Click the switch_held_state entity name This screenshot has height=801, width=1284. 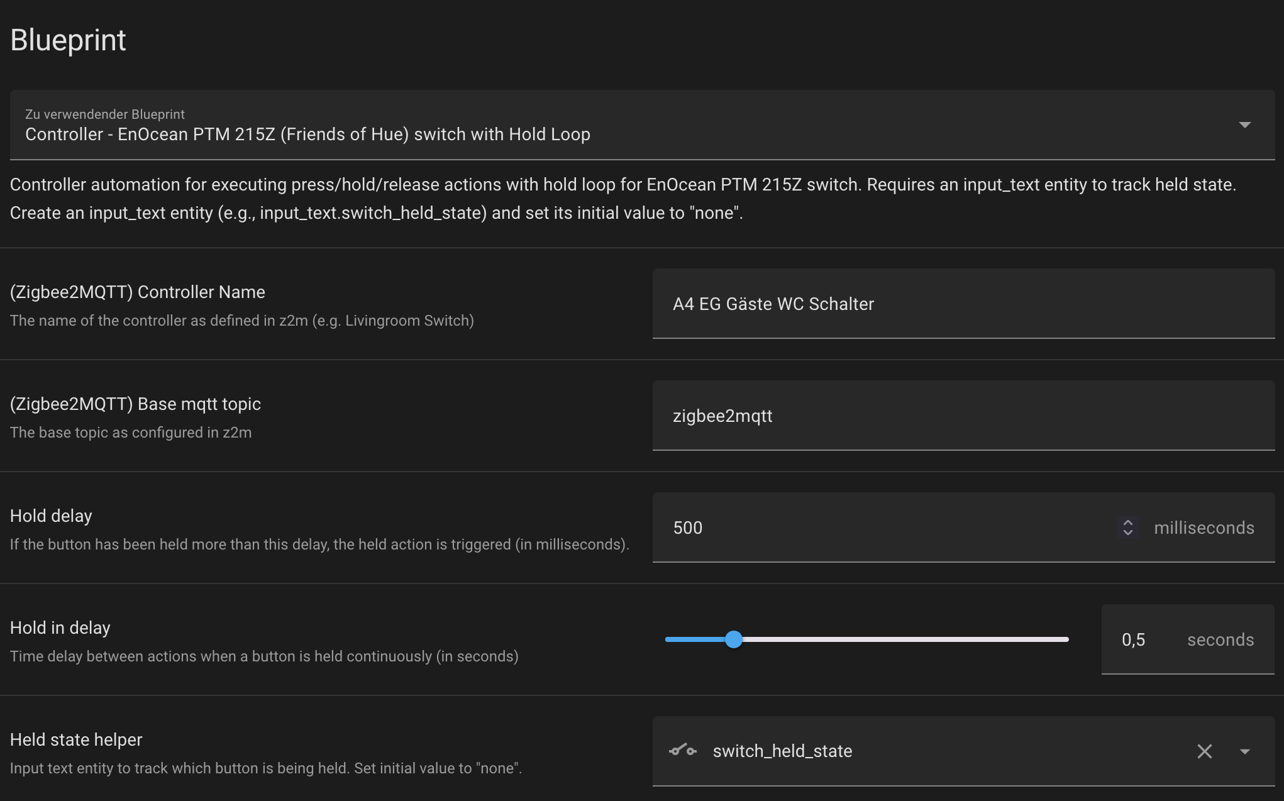pos(782,751)
